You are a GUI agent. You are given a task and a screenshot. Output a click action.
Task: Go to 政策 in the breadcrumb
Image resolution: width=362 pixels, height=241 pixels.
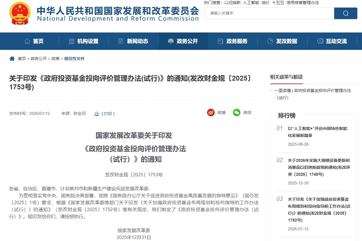click(x=55, y=59)
